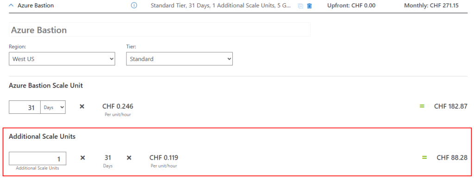Select the CHF 0.119 per unit/hour price
Image resolution: width=474 pixels, height=180 pixels.
[163, 157]
